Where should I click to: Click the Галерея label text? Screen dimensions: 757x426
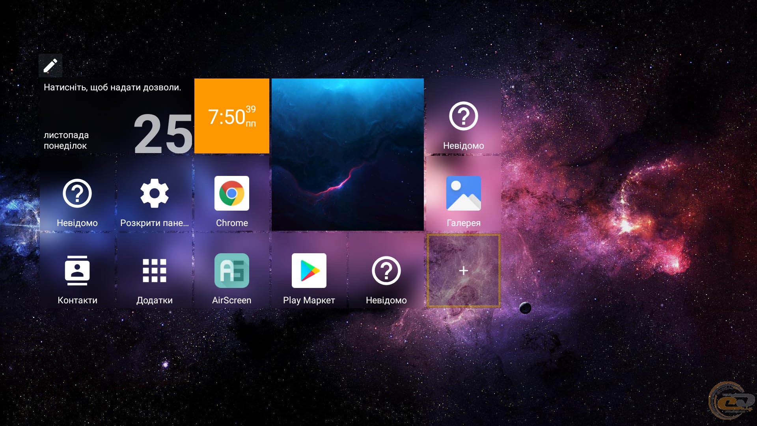coord(464,223)
